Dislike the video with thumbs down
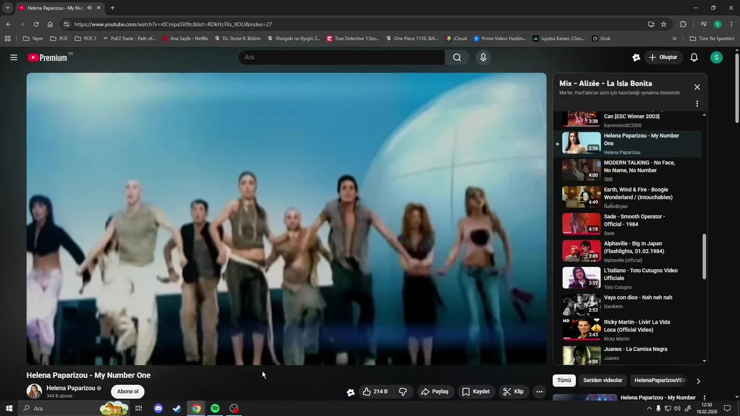 403,392
